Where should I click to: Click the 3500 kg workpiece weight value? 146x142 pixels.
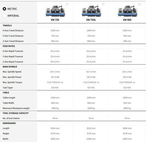(91, 108)
